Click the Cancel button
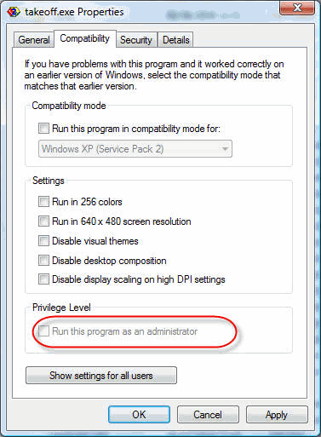This screenshot has width=321, height=437. coord(208,415)
